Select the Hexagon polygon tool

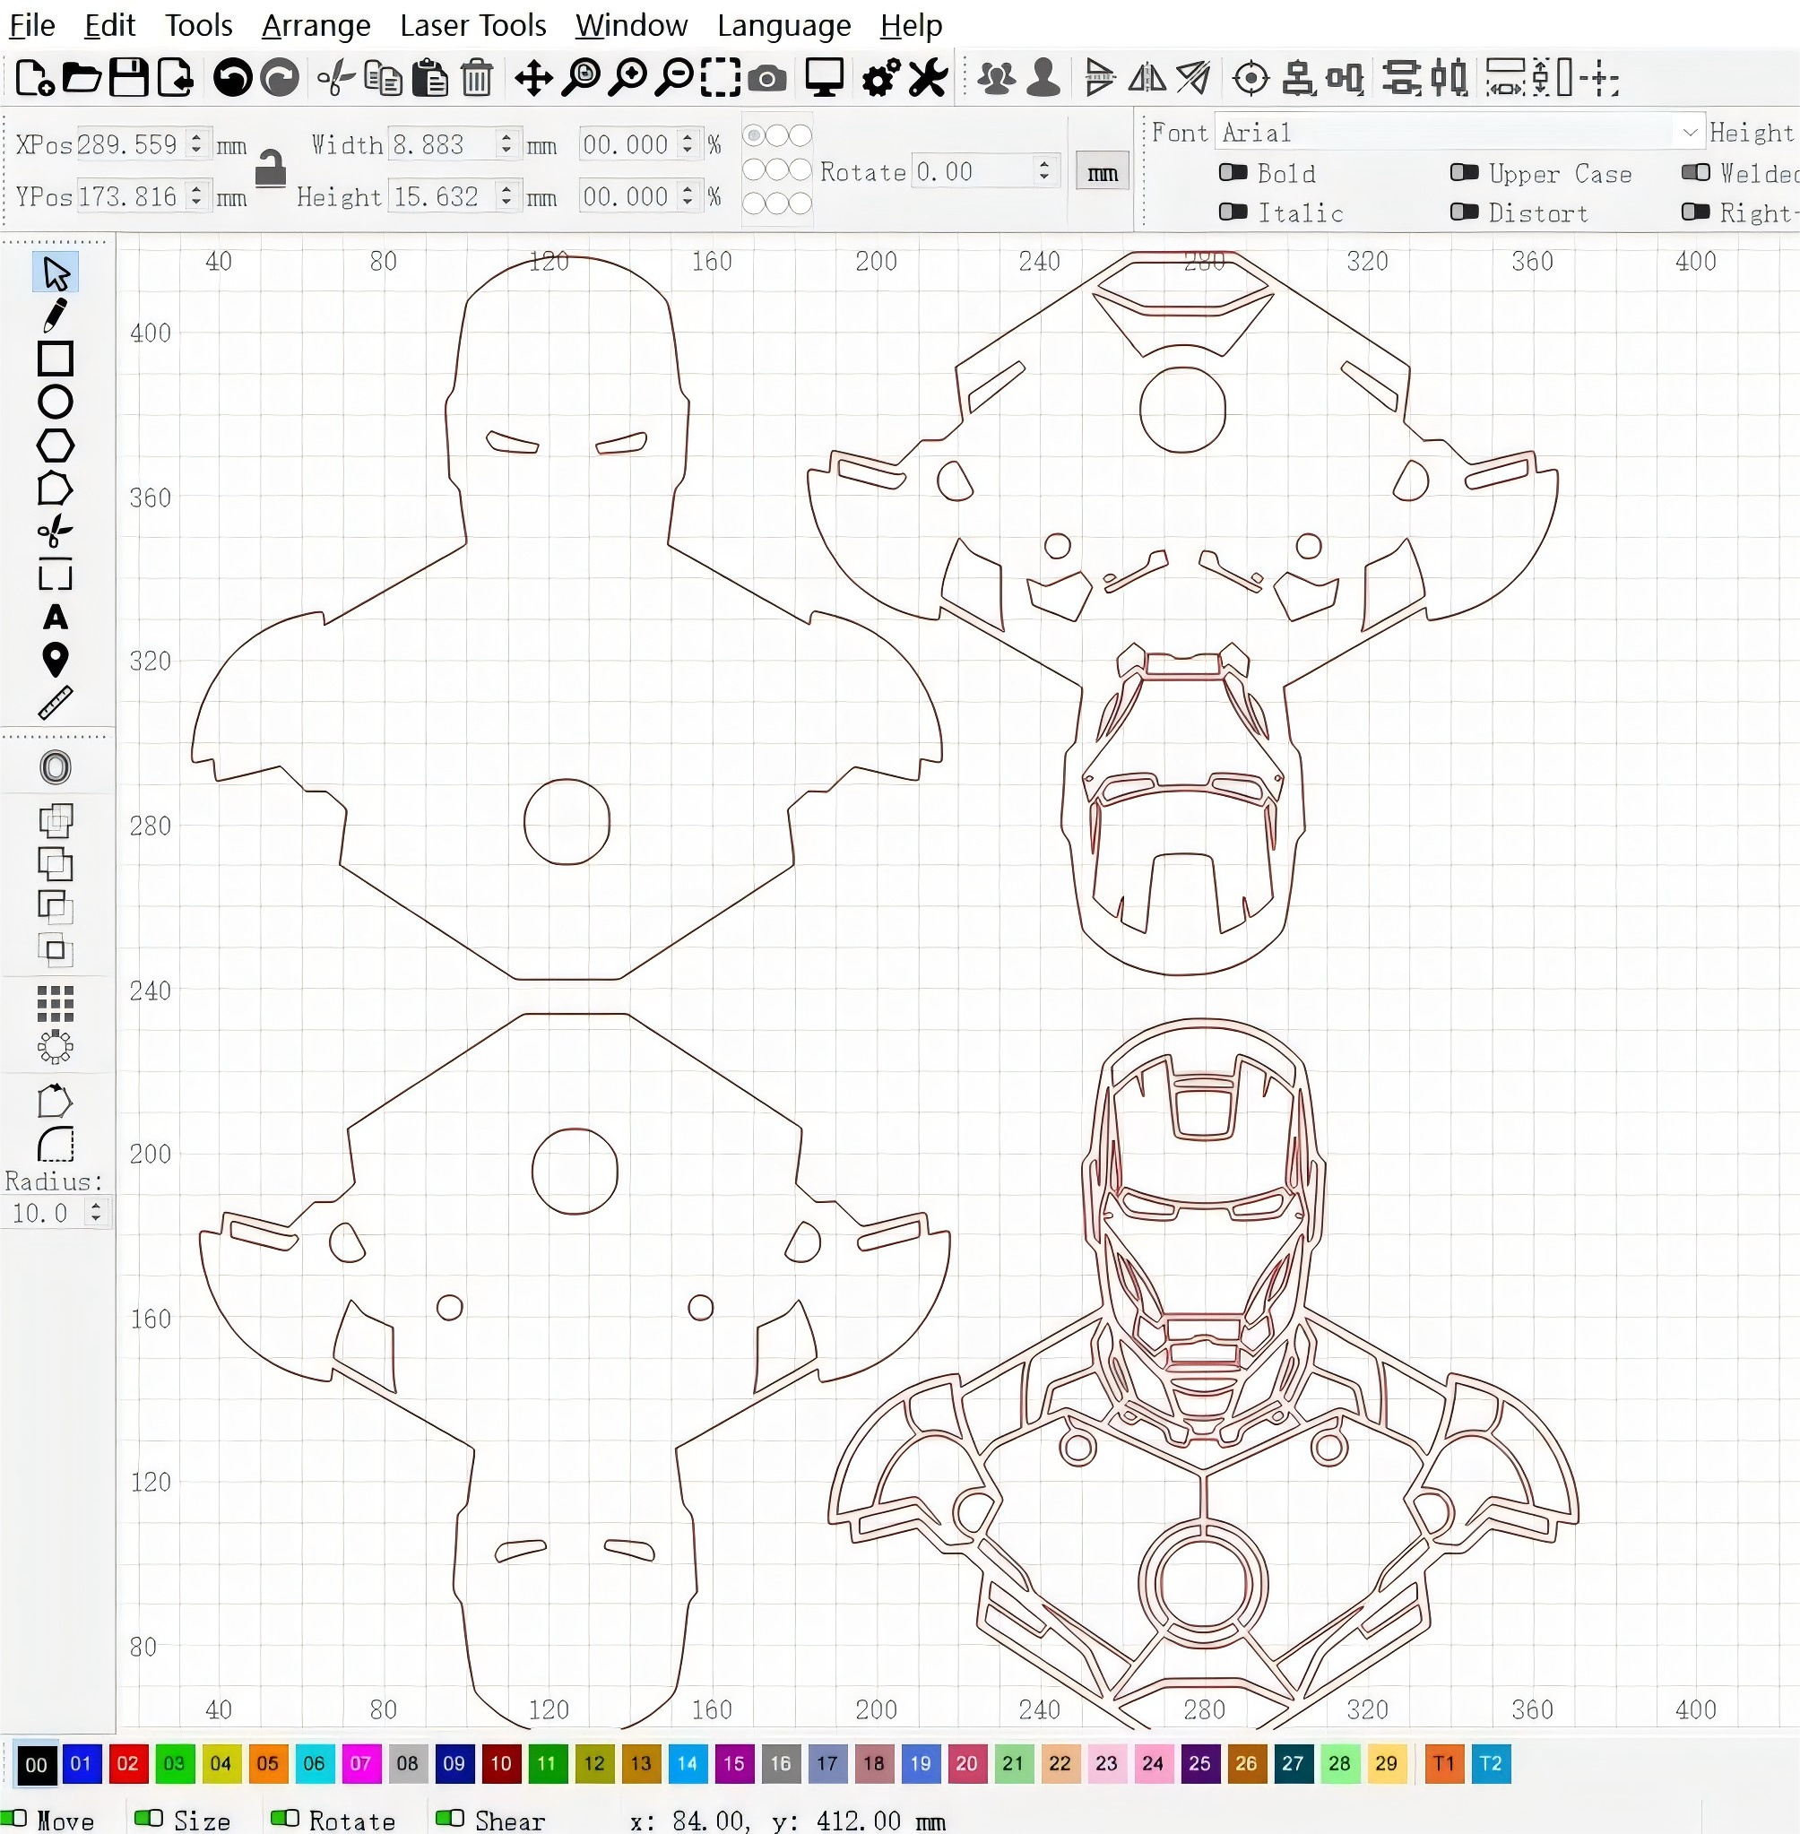[x=55, y=446]
